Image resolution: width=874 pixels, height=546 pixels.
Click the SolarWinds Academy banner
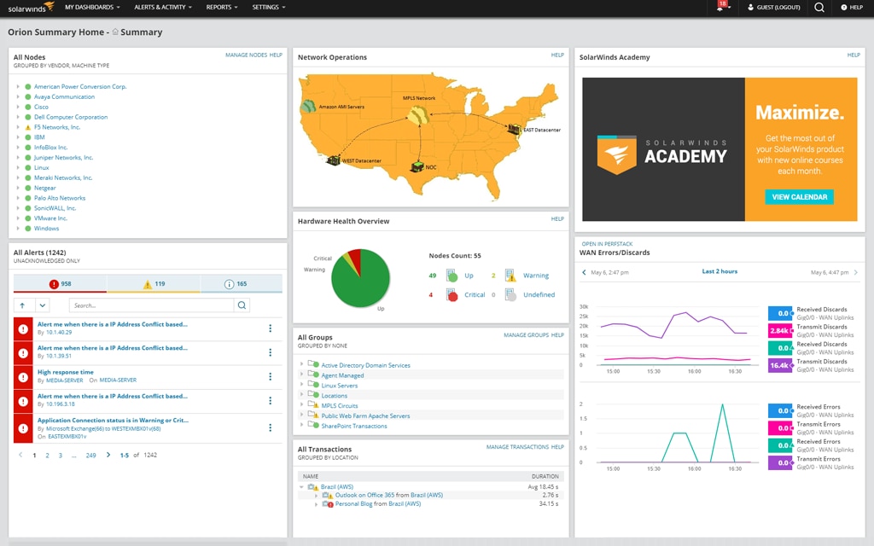coord(720,149)
